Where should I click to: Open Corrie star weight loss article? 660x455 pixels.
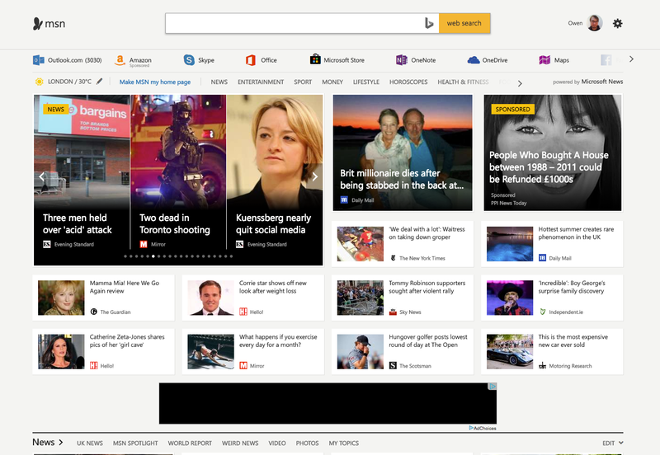(x=253, y=298)
